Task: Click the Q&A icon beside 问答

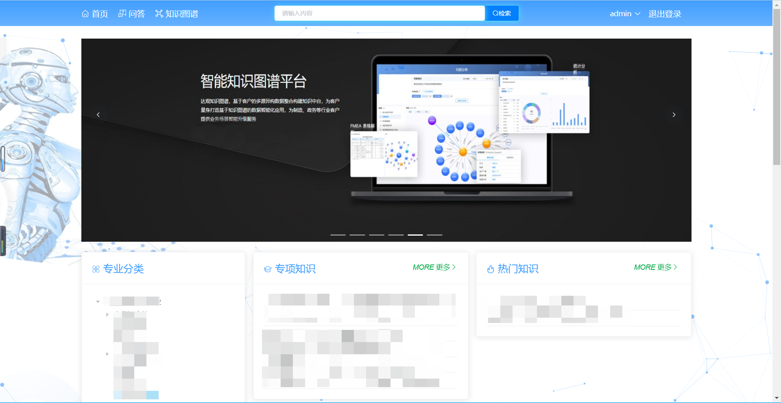Action: [x=122, y=14]
